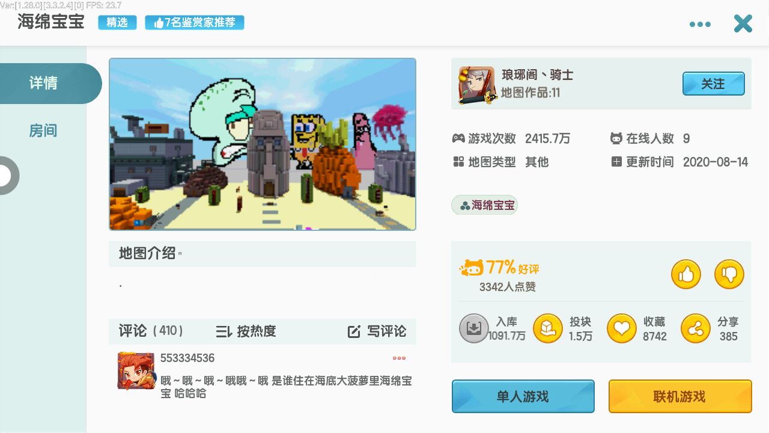
Task: Tap the 写评论 write comment icon
Action: [x=354, y=331]
